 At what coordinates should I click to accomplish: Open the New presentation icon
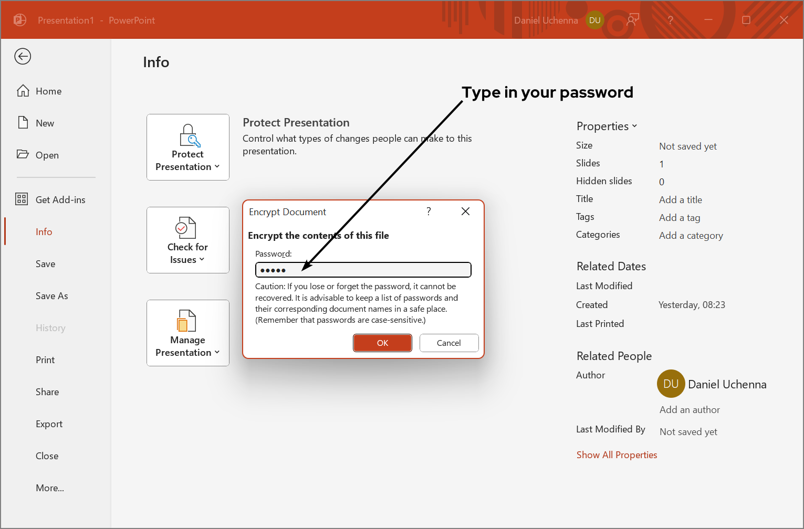[22, 122]
